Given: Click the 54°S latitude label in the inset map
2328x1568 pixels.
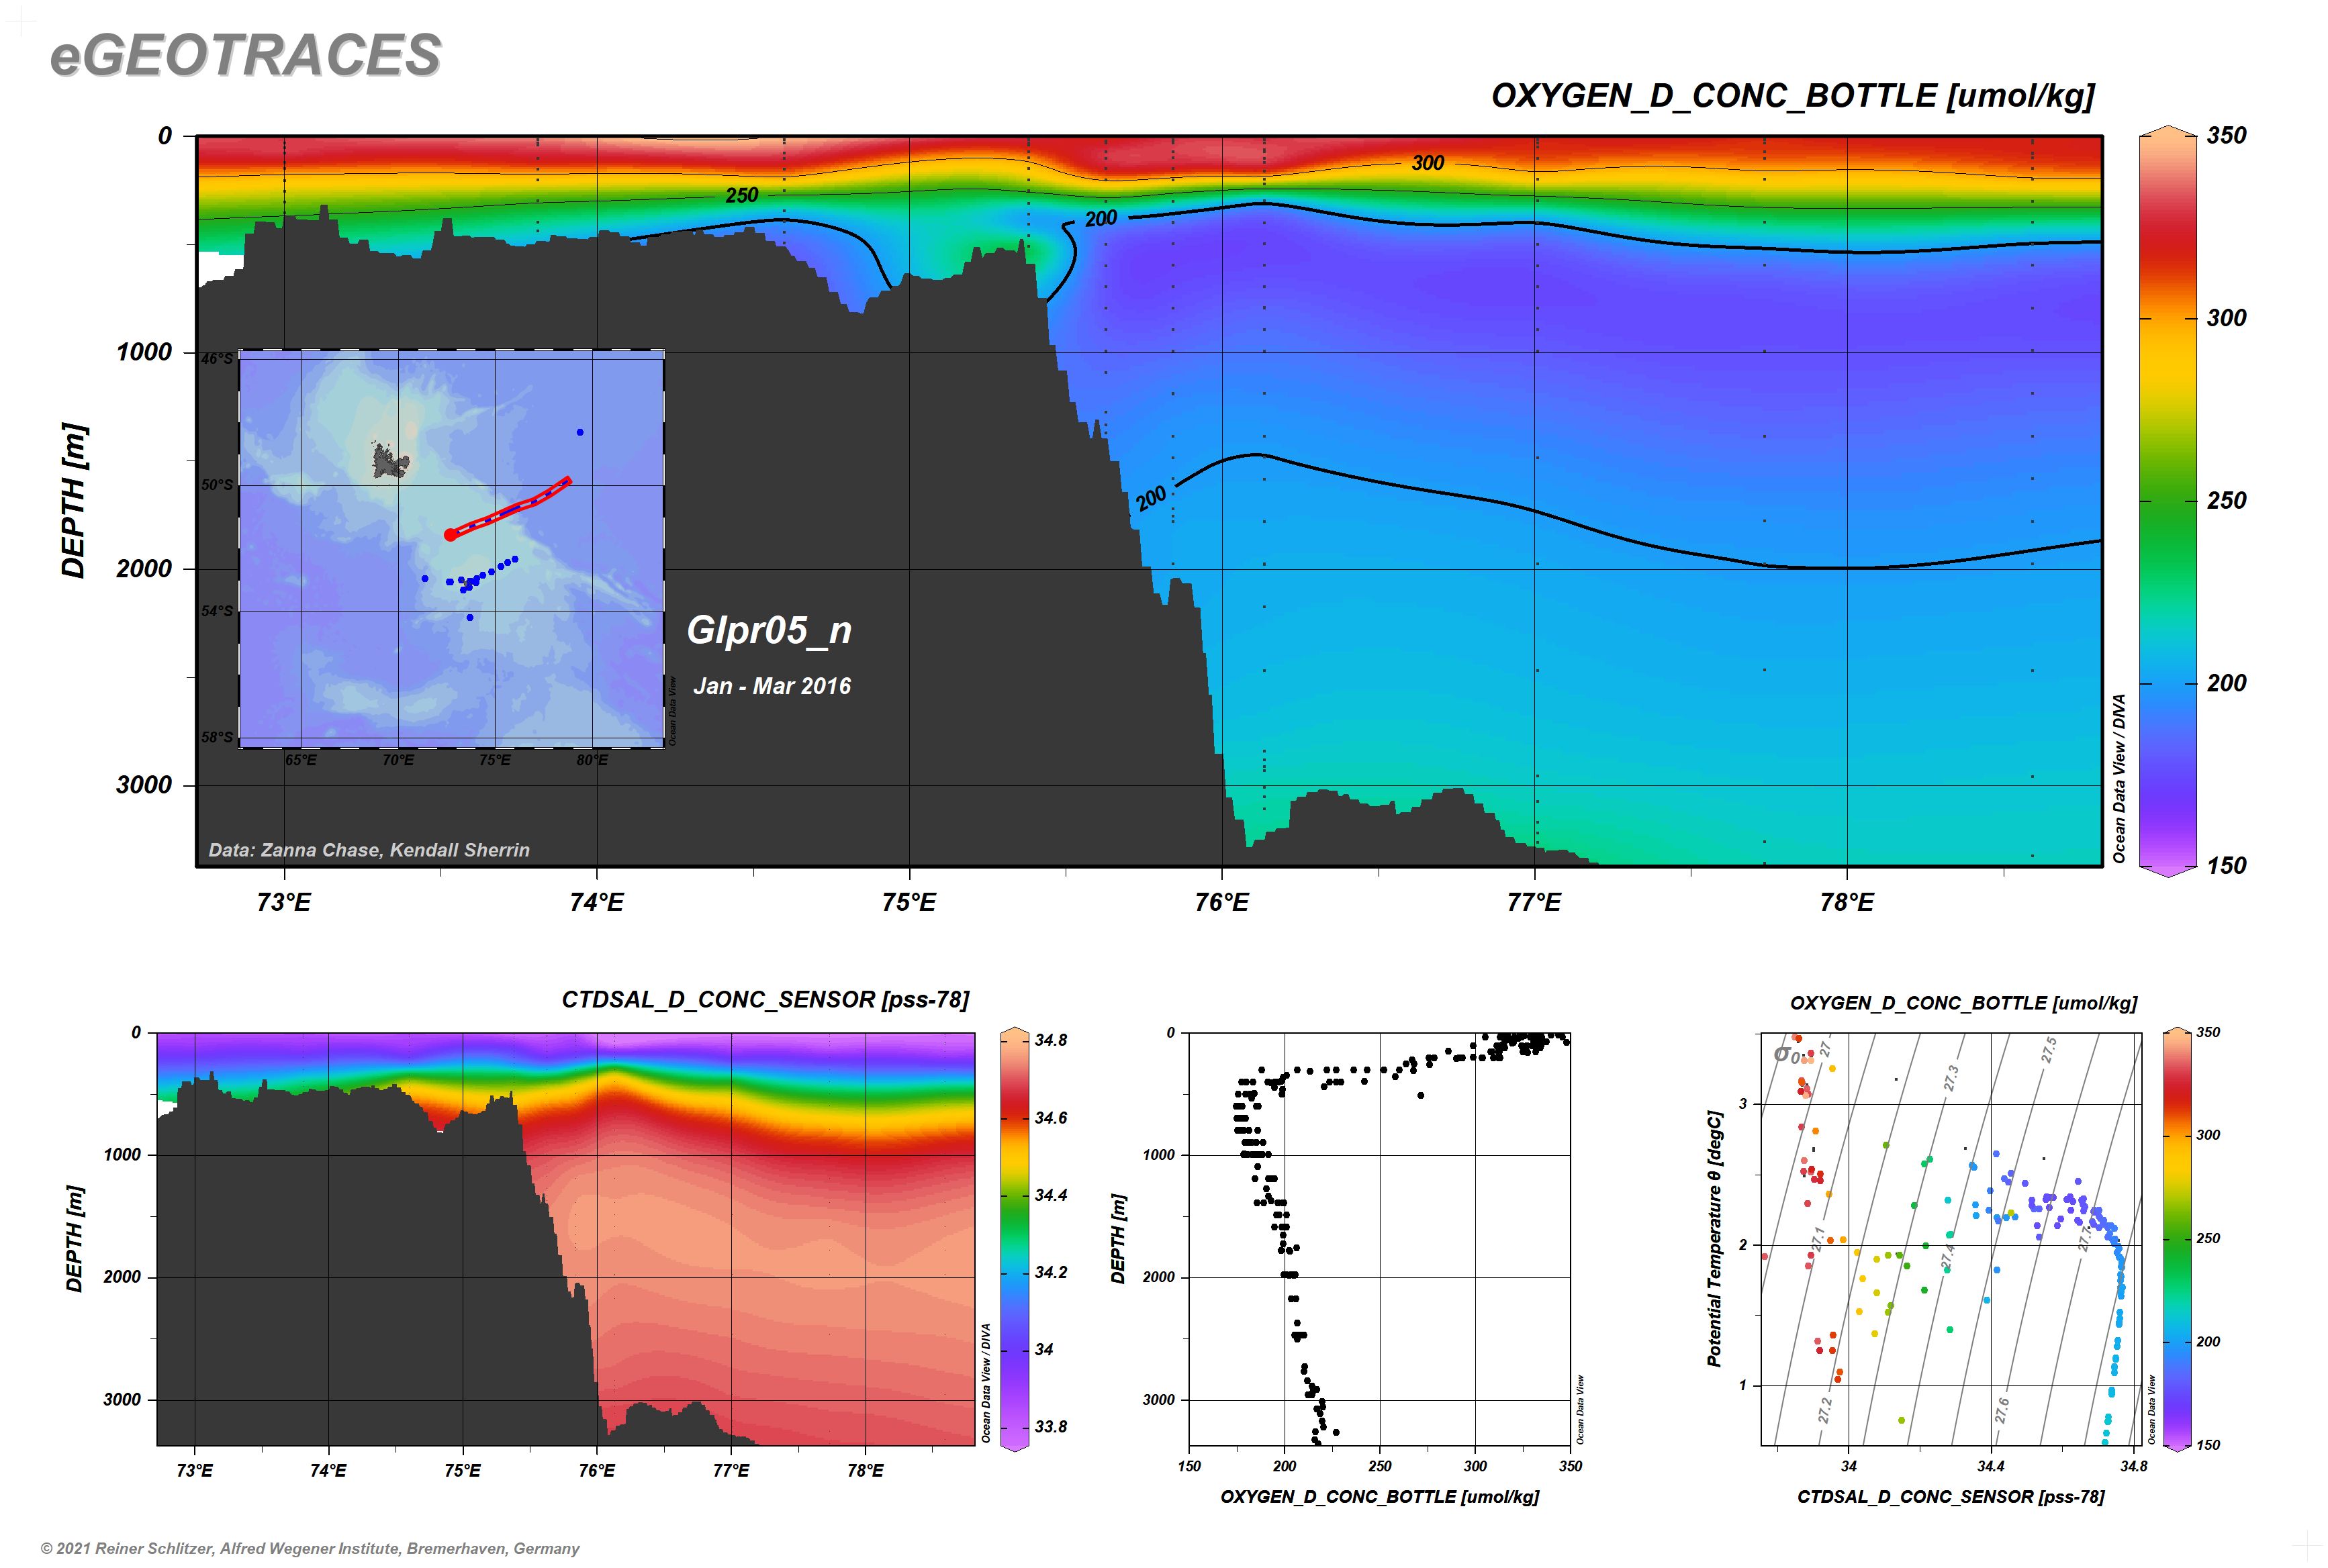Looking at the screenshot, I should click(217, 611).
